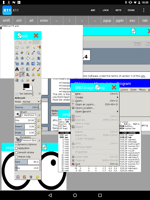Select the Select by Color tool

[x=39, y=47]
